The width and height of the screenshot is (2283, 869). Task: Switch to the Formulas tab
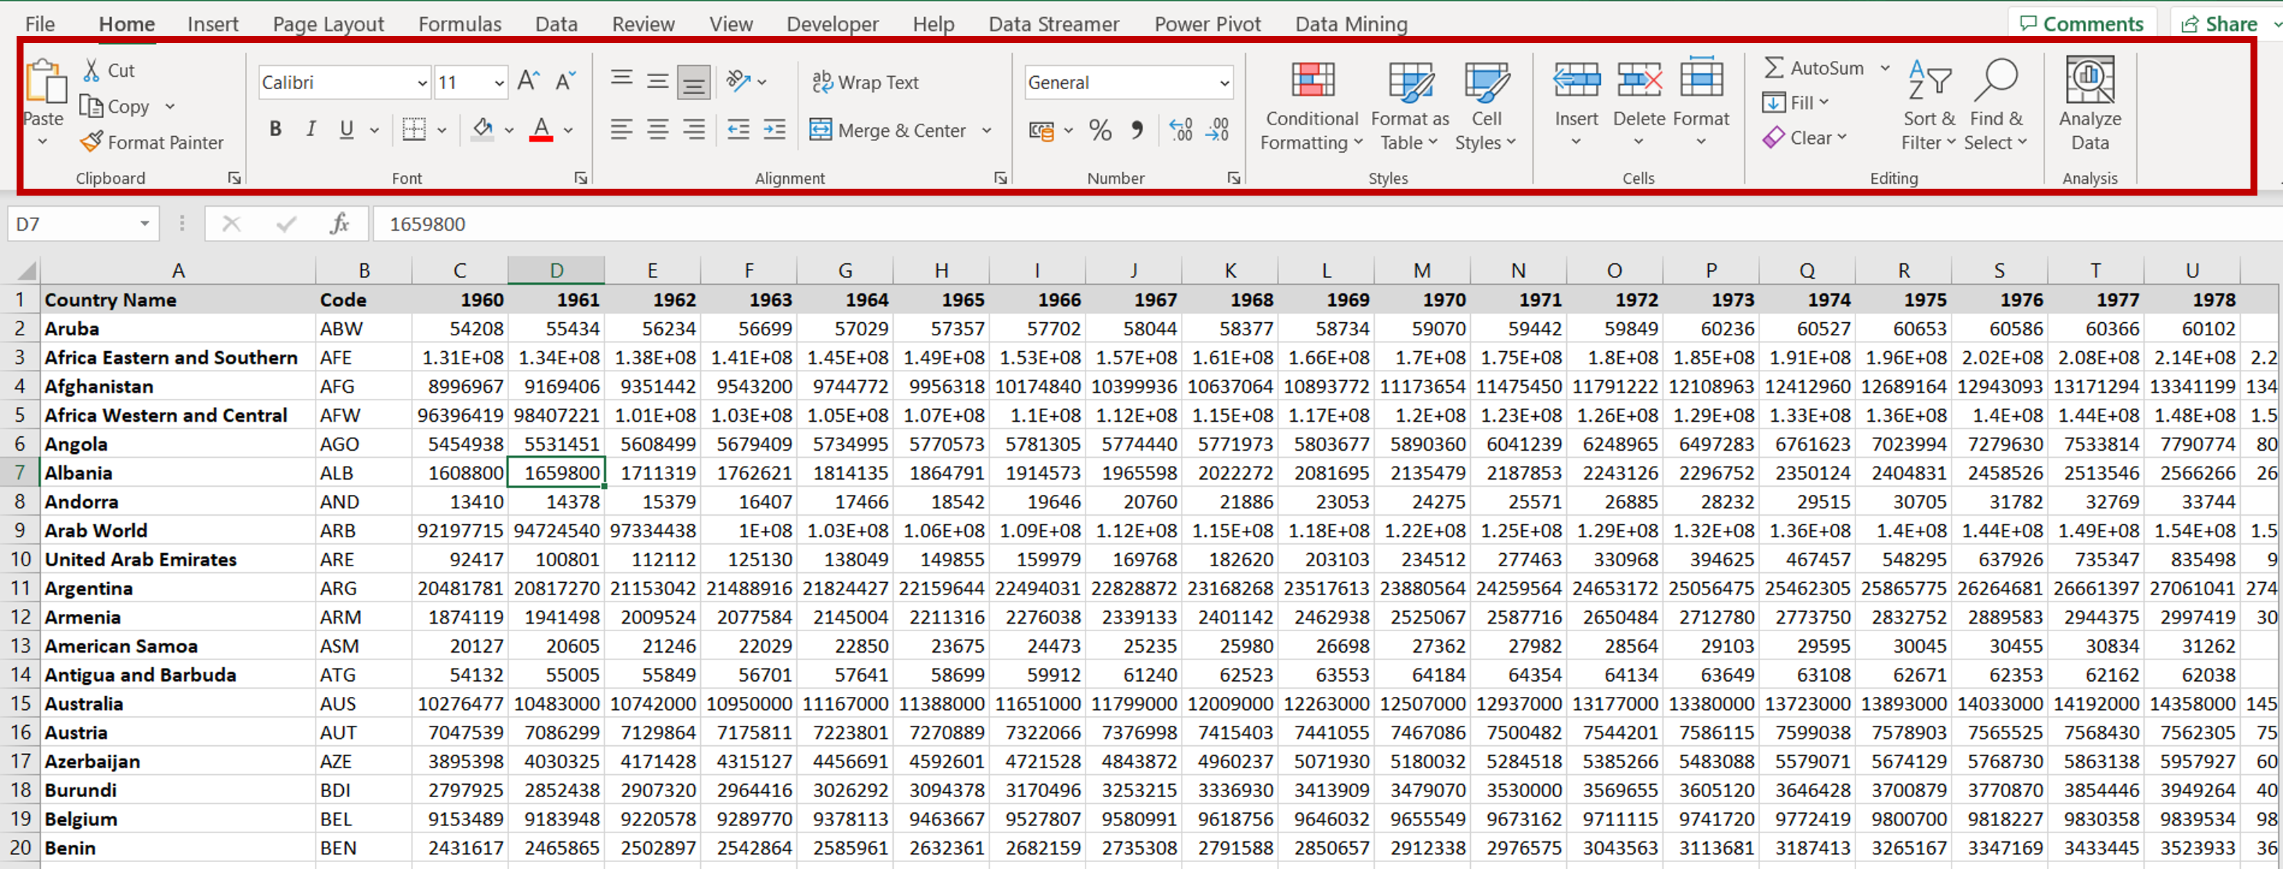[460, 24]
